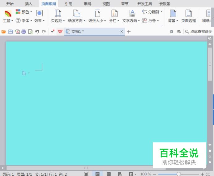The image size is (214, 176).
Task: Zoom in with the plus button
Action: [x=202, y=174]
